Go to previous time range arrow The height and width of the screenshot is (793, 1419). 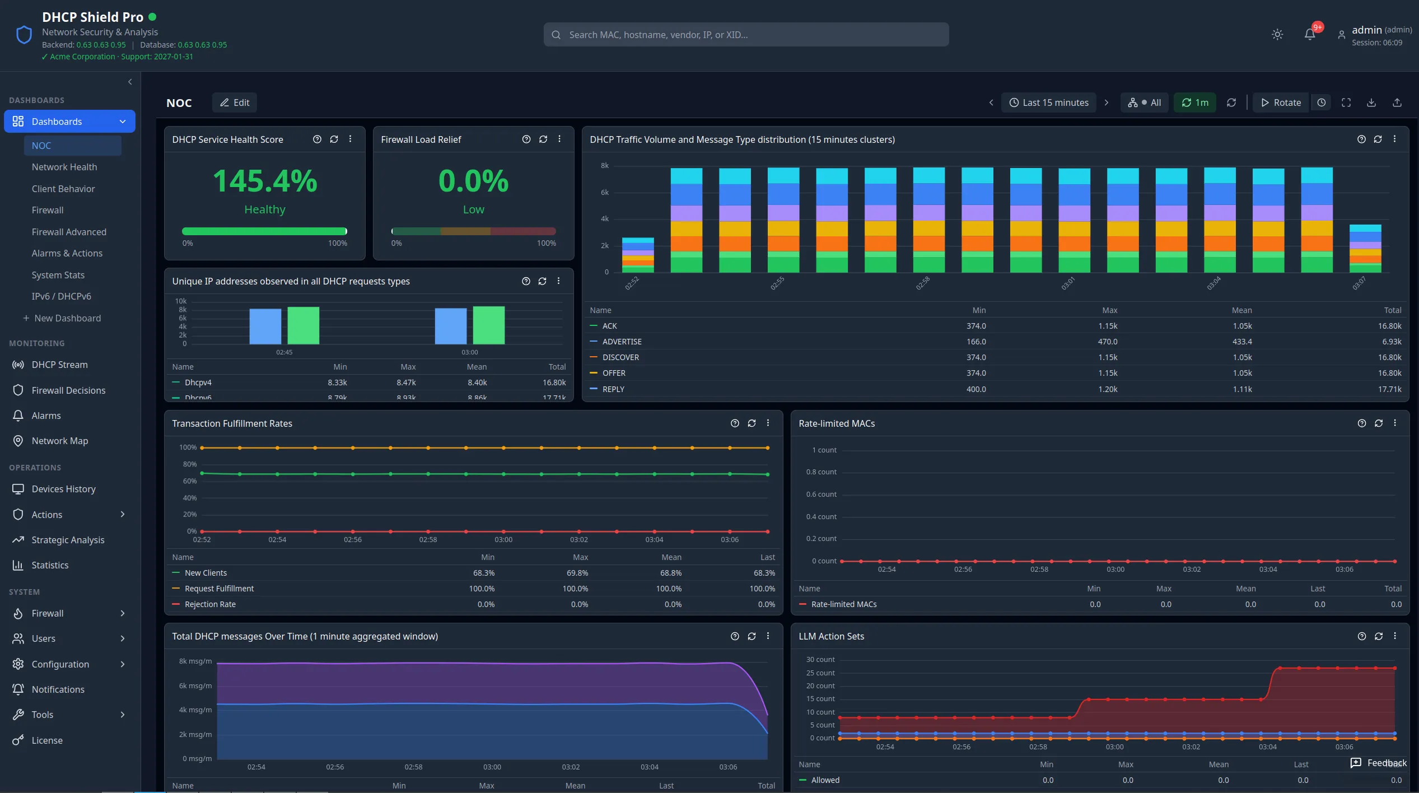pos(991,102)
